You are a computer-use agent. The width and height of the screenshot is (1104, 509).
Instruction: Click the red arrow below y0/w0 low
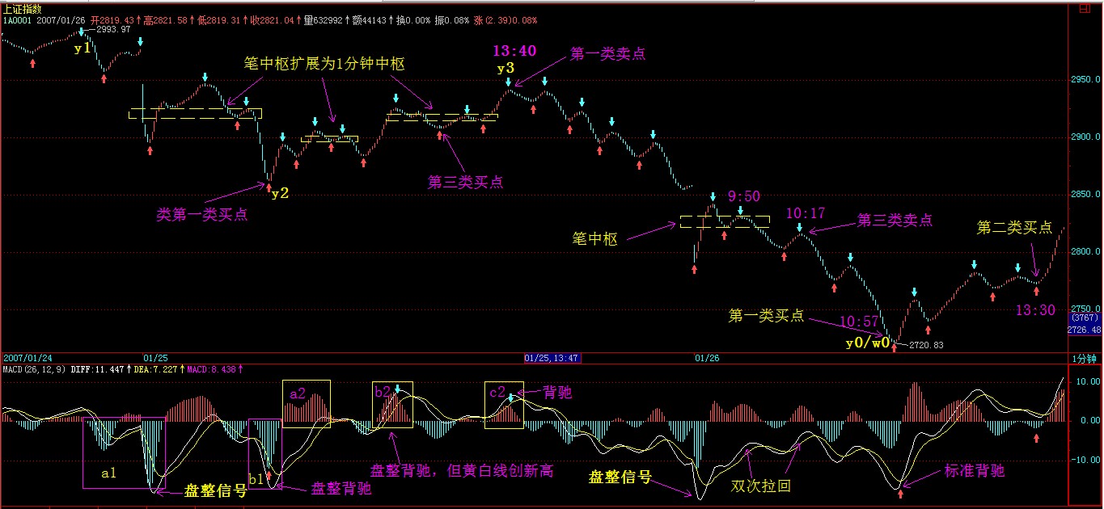tap(895, 349)
